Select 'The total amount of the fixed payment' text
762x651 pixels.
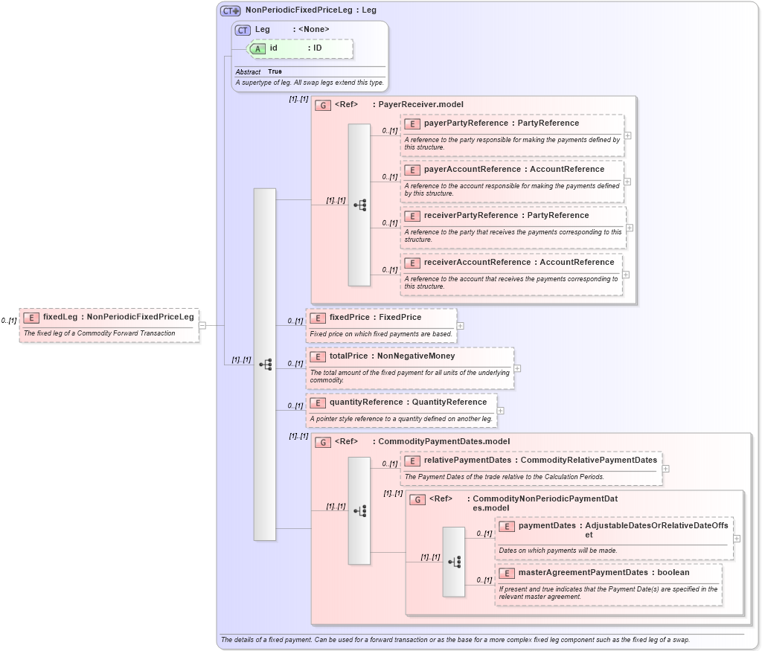[410, 376]
